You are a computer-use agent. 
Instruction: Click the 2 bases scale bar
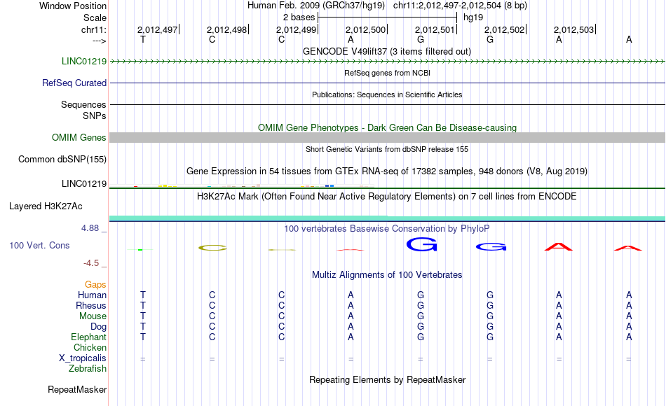click(387, 17)
